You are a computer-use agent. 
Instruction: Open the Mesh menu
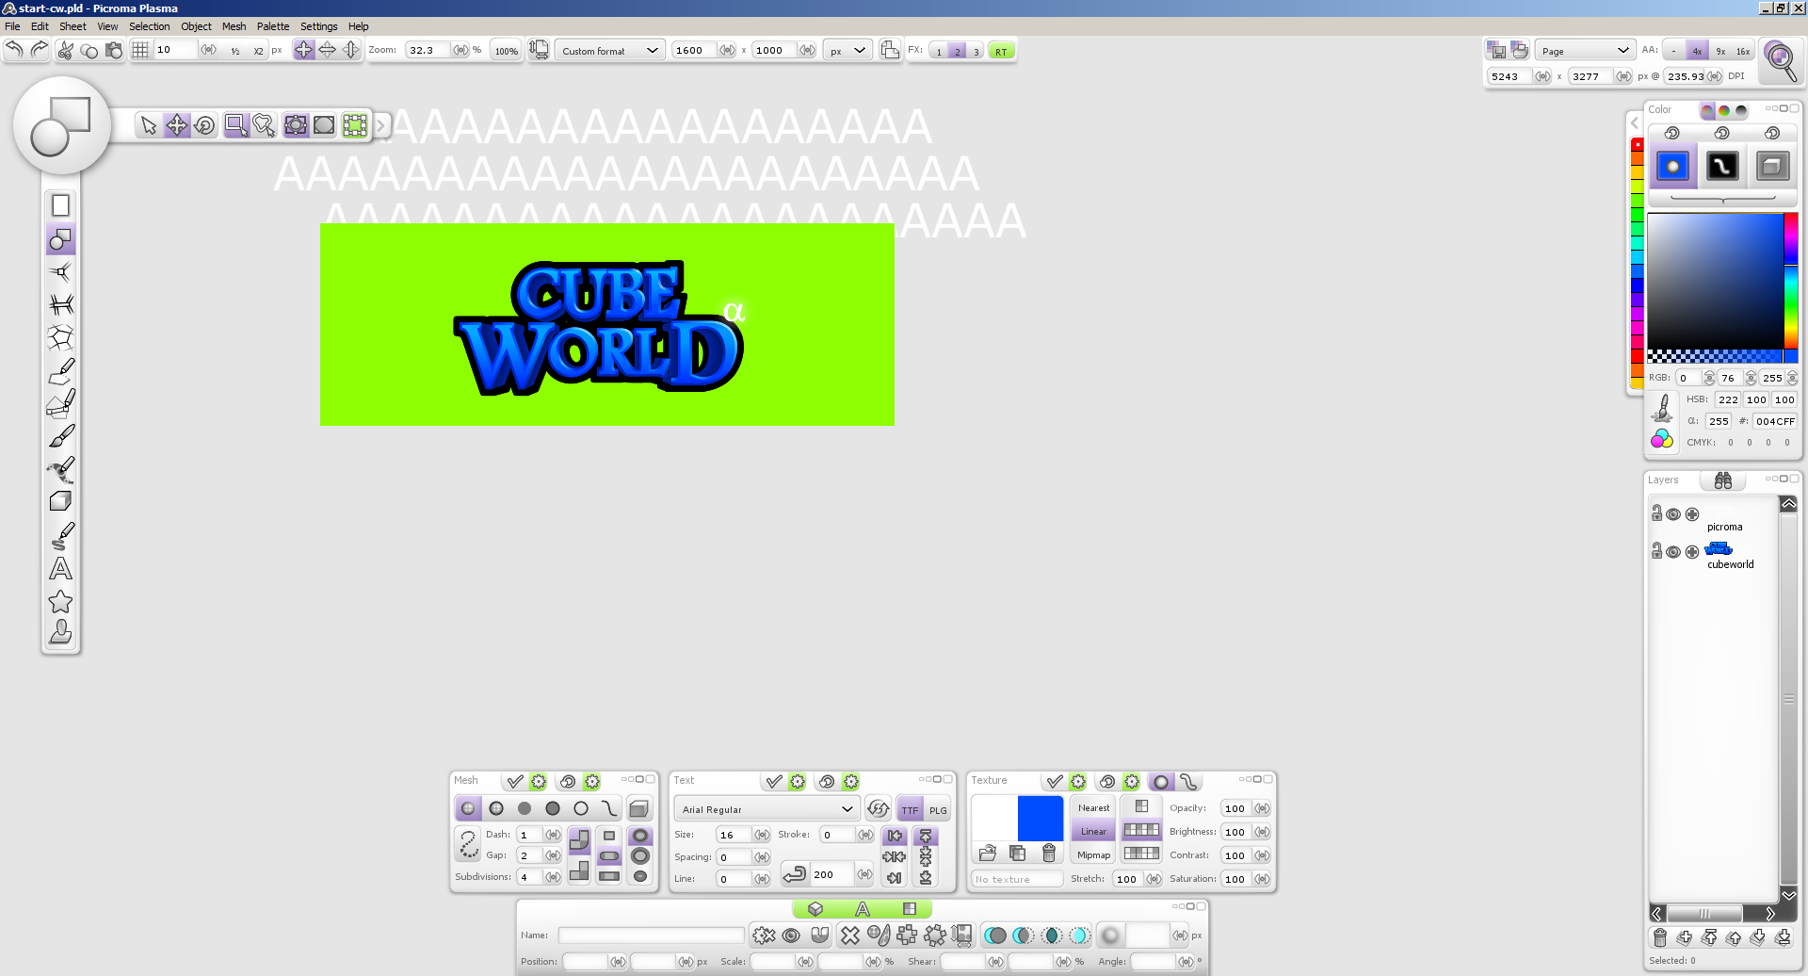(234, 26)
